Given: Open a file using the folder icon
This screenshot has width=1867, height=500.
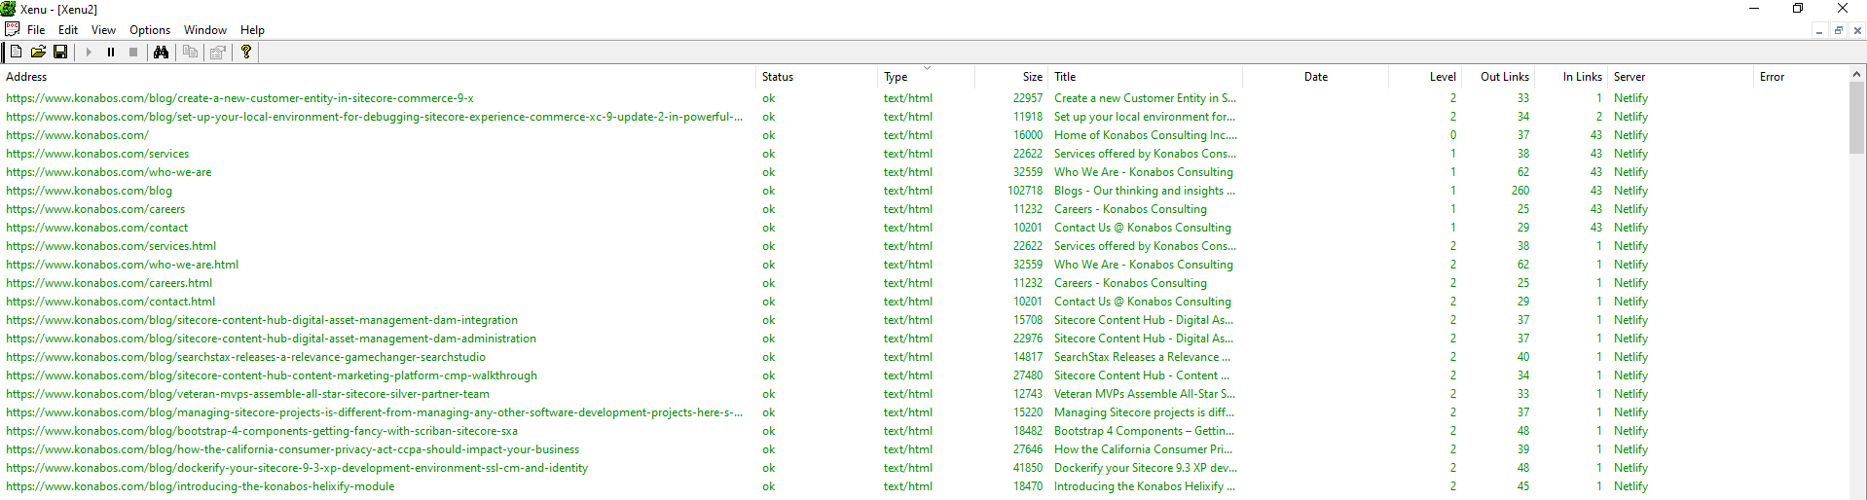Looking at the screenshot, I should point(38,52).
